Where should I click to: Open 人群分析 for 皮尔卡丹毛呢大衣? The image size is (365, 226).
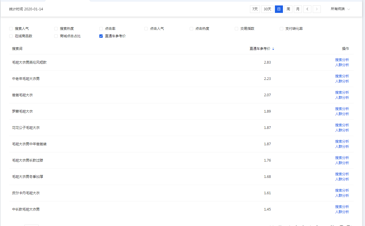pos(342,196)
